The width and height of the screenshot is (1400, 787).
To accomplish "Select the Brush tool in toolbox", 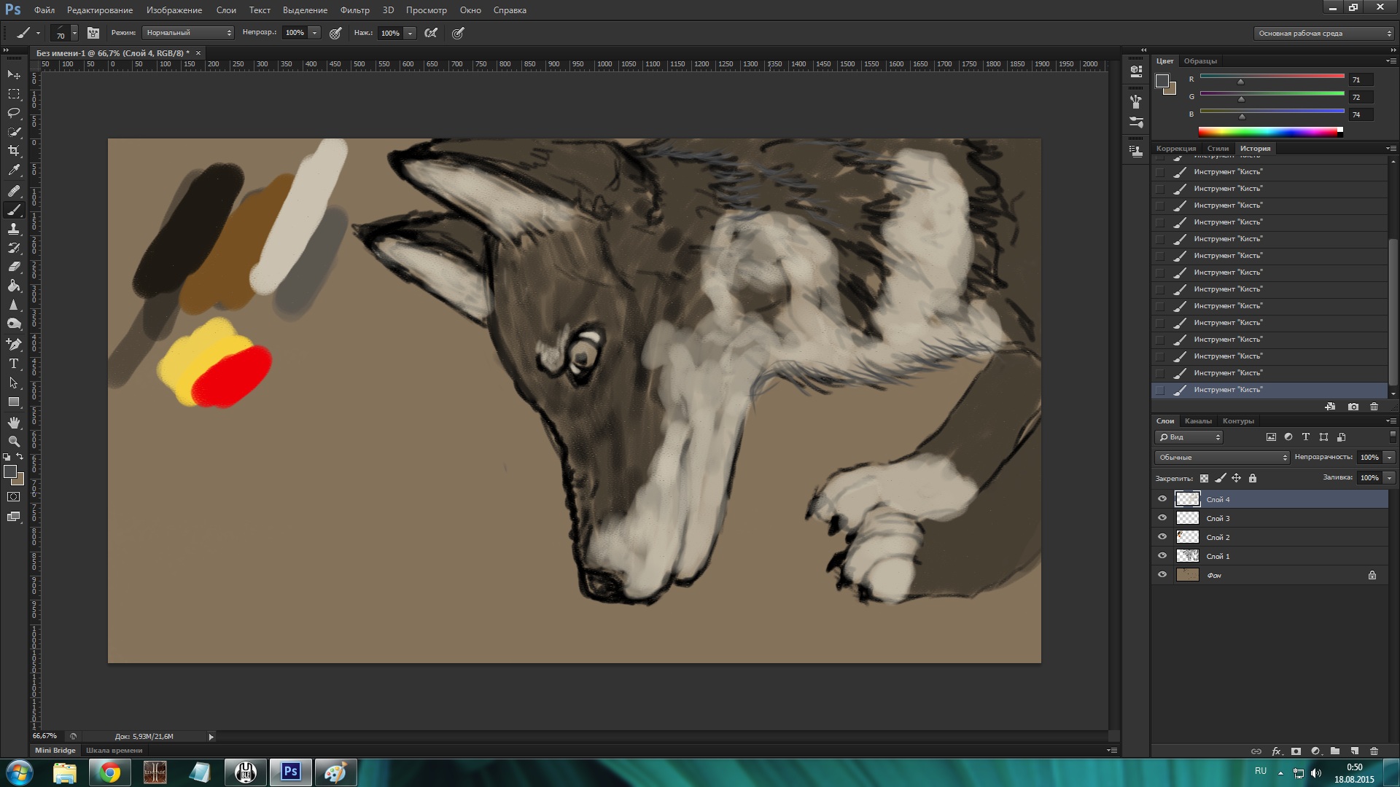I will [14, 210].
